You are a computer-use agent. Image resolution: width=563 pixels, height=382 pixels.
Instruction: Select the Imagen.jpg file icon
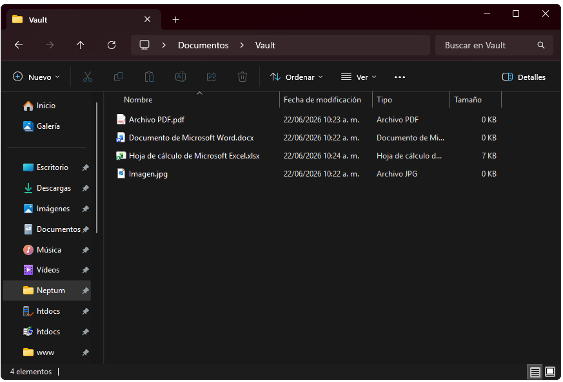pyautogui.click(x=121, y=173)
